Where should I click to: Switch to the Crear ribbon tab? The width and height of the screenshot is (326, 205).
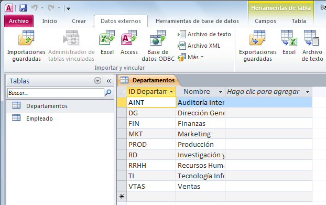(79, 21)
